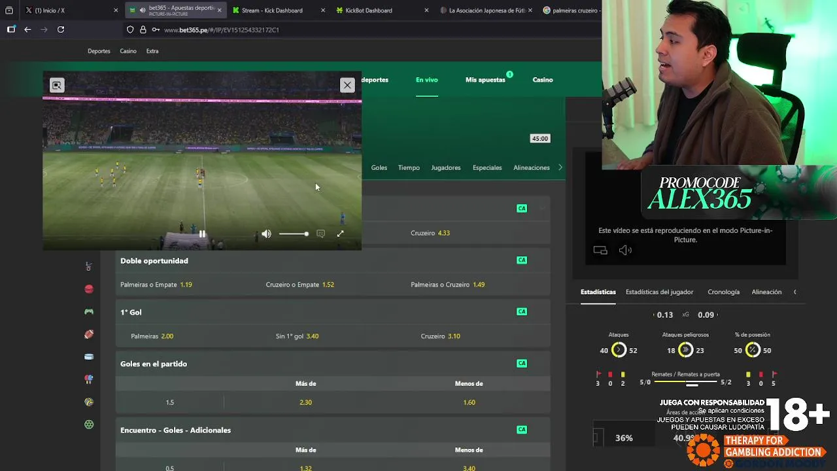Switch to La Asociación Japonesa de Fútbol tab
This screenshot has width=837, height=471.
pyautogui.click(x=485, y=10)
